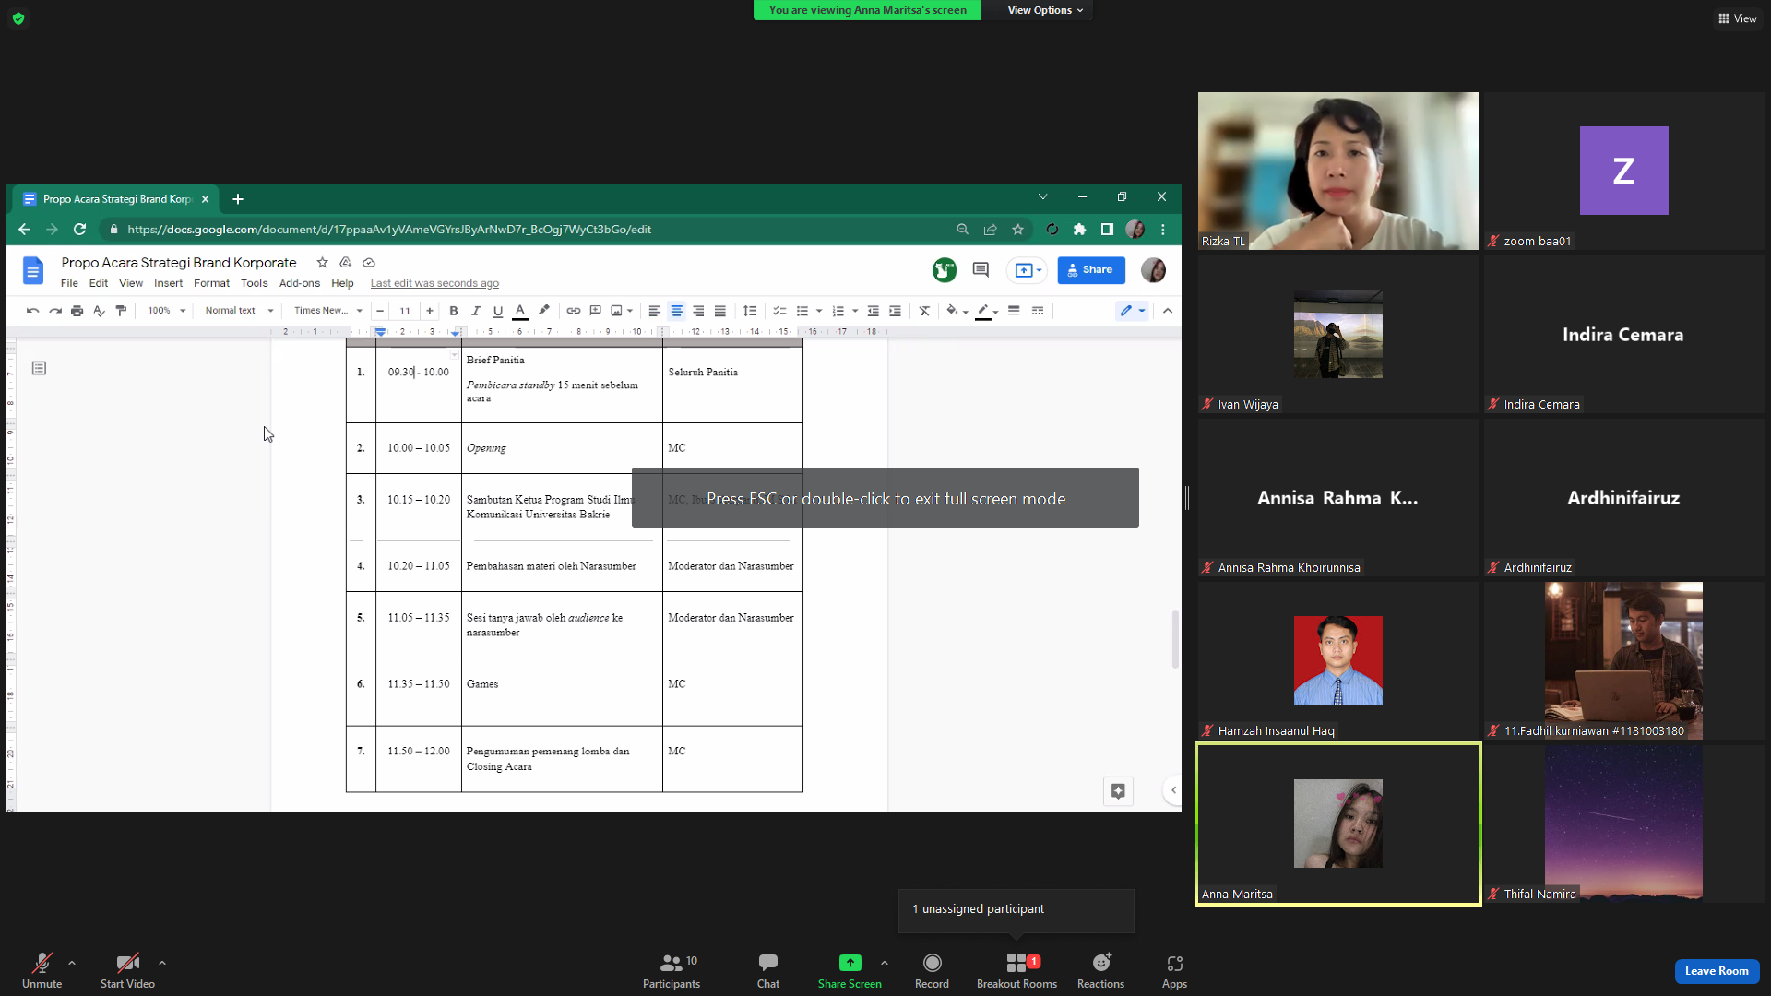Increase the paragraph indent
1771x996 pixels.
click(x=895, y=311)
